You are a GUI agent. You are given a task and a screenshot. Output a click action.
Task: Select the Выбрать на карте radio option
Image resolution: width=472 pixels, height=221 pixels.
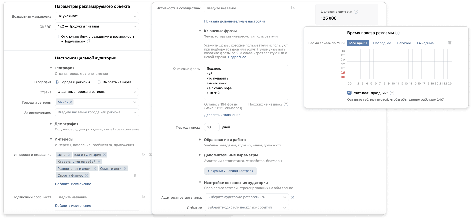99,82
